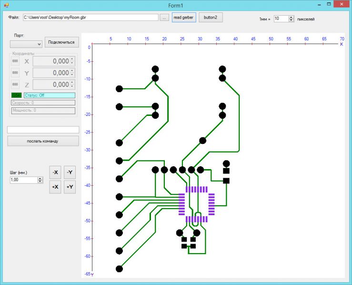352x285 pixels.
Task: Decrease step size Шаг with down arrow
Action: click(x=40, y=181)
